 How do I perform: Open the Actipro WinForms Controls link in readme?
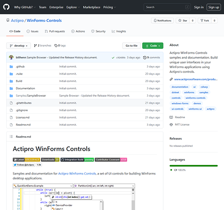(x=77, y=174)
